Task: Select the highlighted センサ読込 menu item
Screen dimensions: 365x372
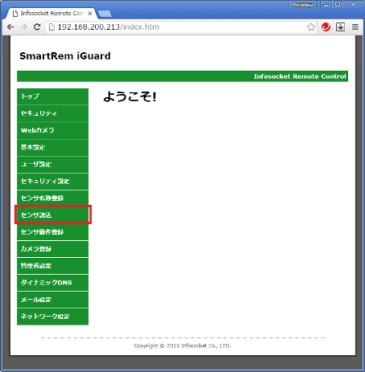Action: click(x=52, y=215)
